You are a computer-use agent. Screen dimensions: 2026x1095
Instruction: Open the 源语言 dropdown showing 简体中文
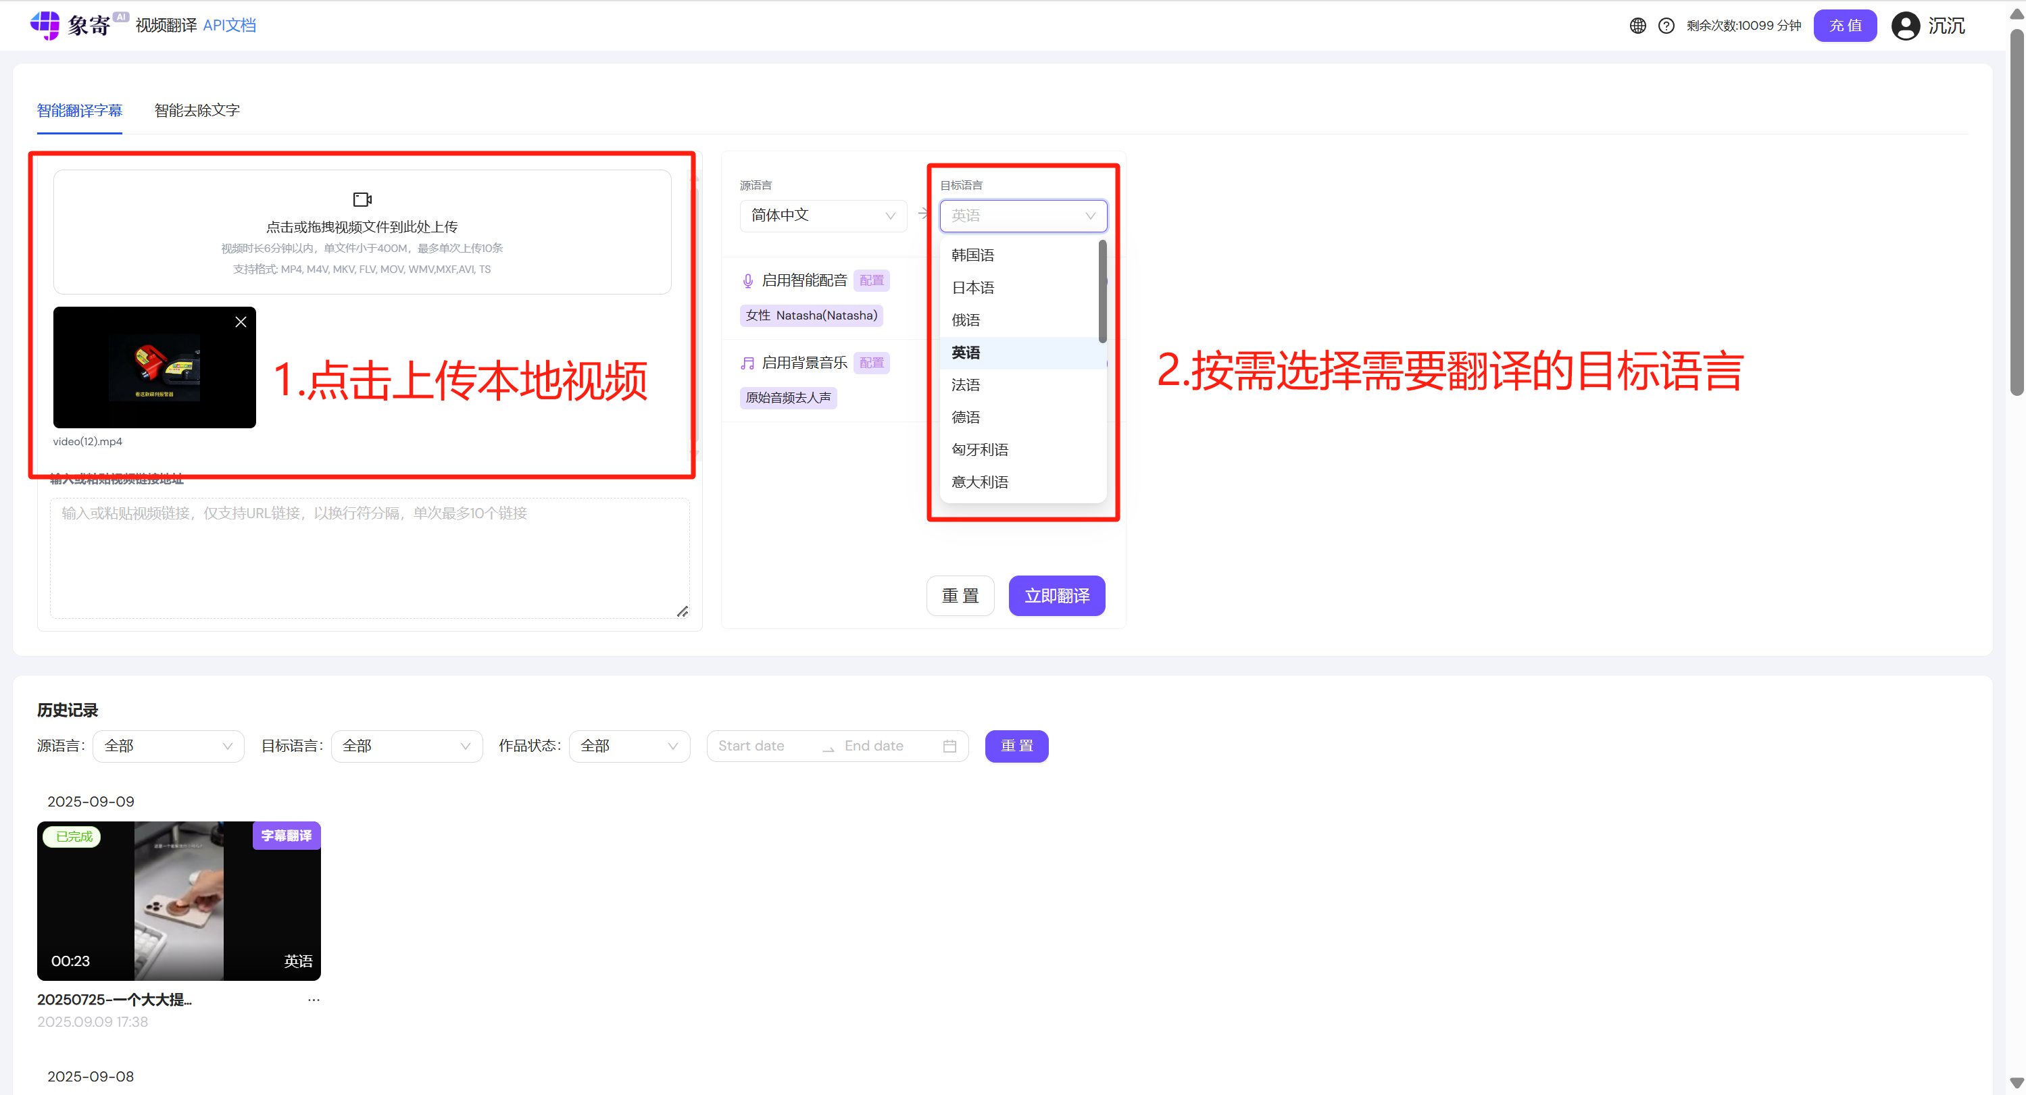(822, 215)
